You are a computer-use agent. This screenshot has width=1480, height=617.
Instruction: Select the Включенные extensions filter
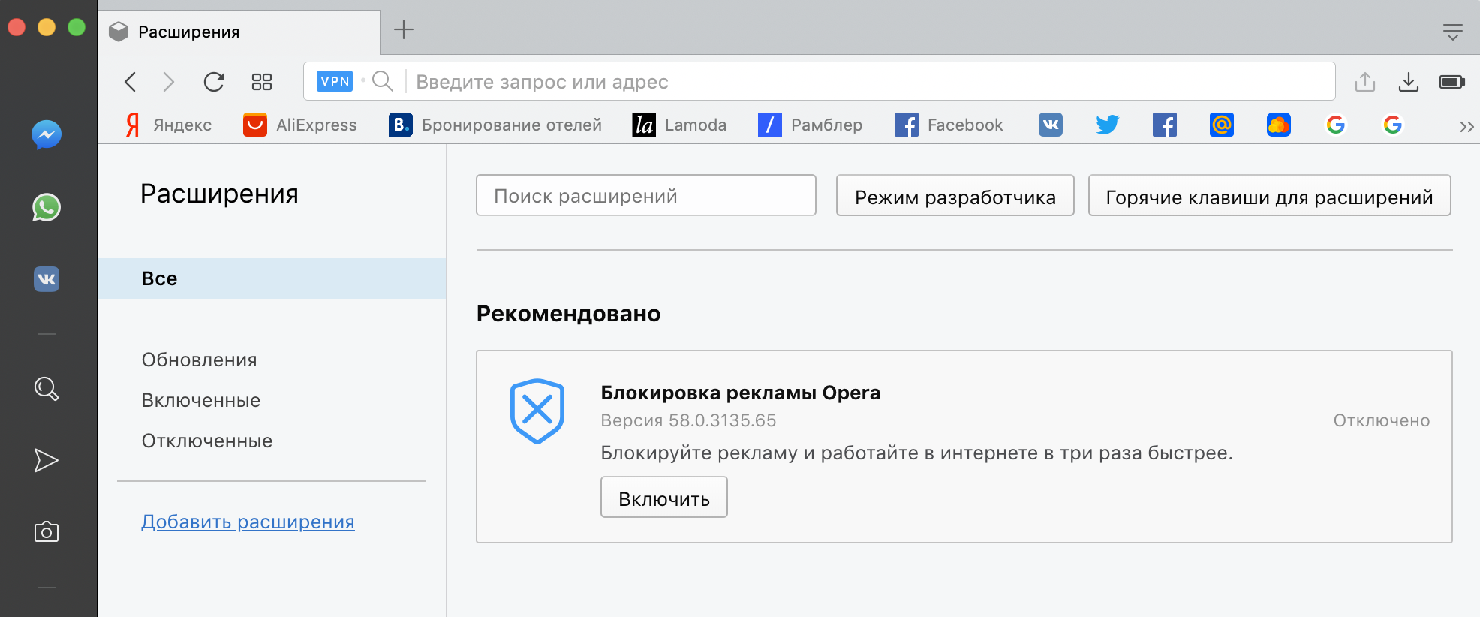[201, 400]
